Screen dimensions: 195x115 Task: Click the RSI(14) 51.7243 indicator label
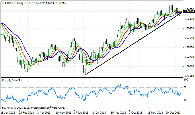12,80
